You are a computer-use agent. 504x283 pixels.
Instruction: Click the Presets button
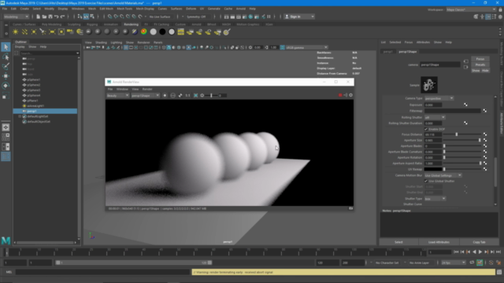coord(480,64)
